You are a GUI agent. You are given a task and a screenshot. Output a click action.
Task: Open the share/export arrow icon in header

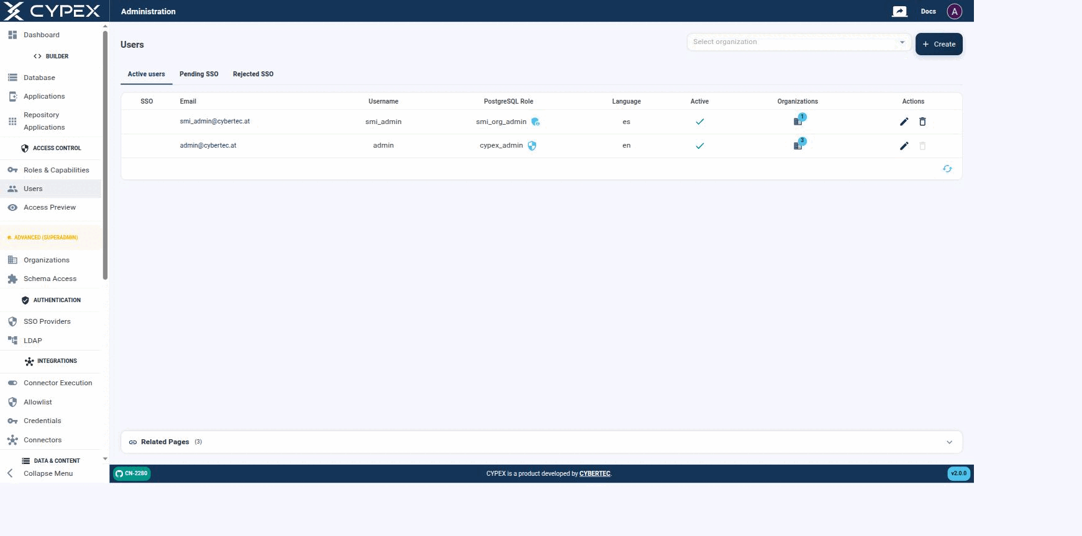point(899,11)
